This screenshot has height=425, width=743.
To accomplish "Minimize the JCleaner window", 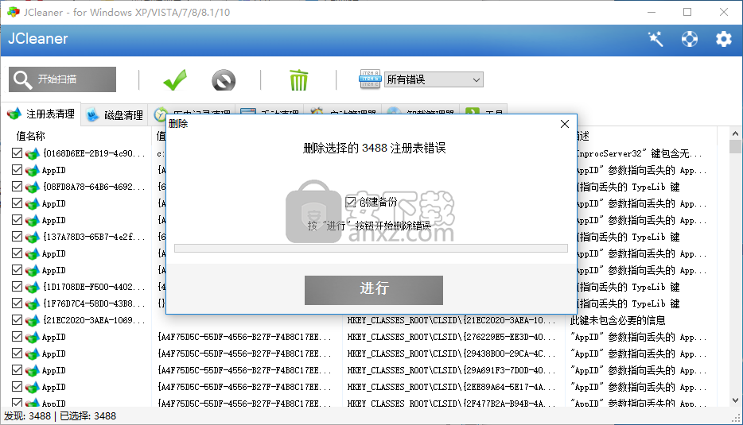I will (652, 12).
